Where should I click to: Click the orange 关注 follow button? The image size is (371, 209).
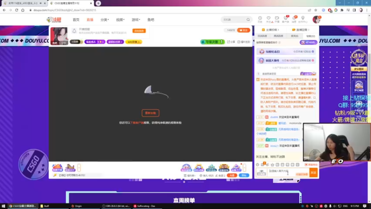point(243,30)
